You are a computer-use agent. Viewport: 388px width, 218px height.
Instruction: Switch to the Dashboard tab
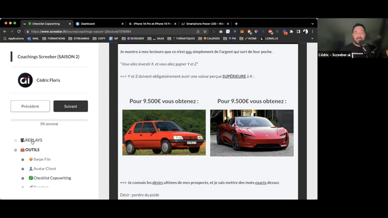(x=99, y=24)
